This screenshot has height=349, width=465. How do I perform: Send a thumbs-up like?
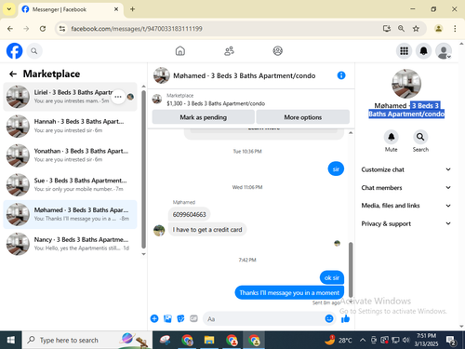click(345, 318)
